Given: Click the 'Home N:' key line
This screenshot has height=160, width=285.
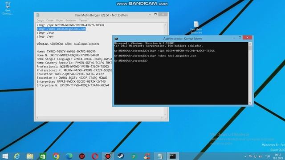Looking at the screenshot, I should point(68,55).
